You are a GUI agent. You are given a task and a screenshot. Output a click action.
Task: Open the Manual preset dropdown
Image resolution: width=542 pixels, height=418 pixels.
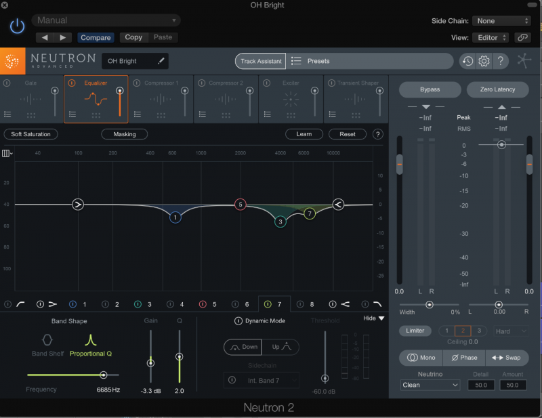point(106,20)
